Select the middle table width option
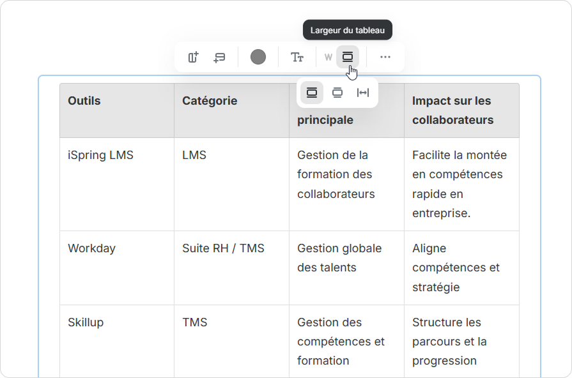 tap(337, 93)
